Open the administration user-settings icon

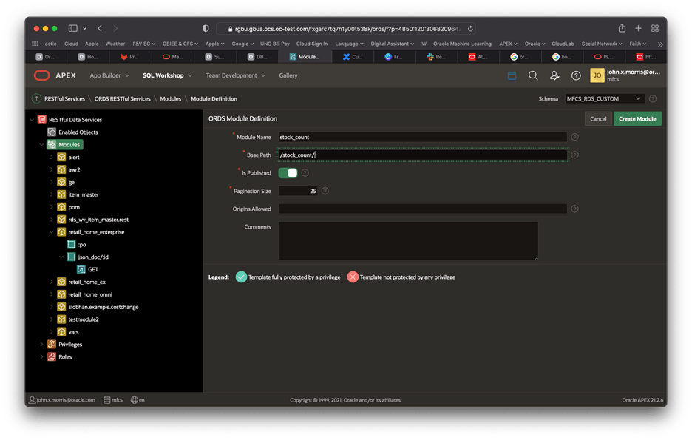pos(554,76)
